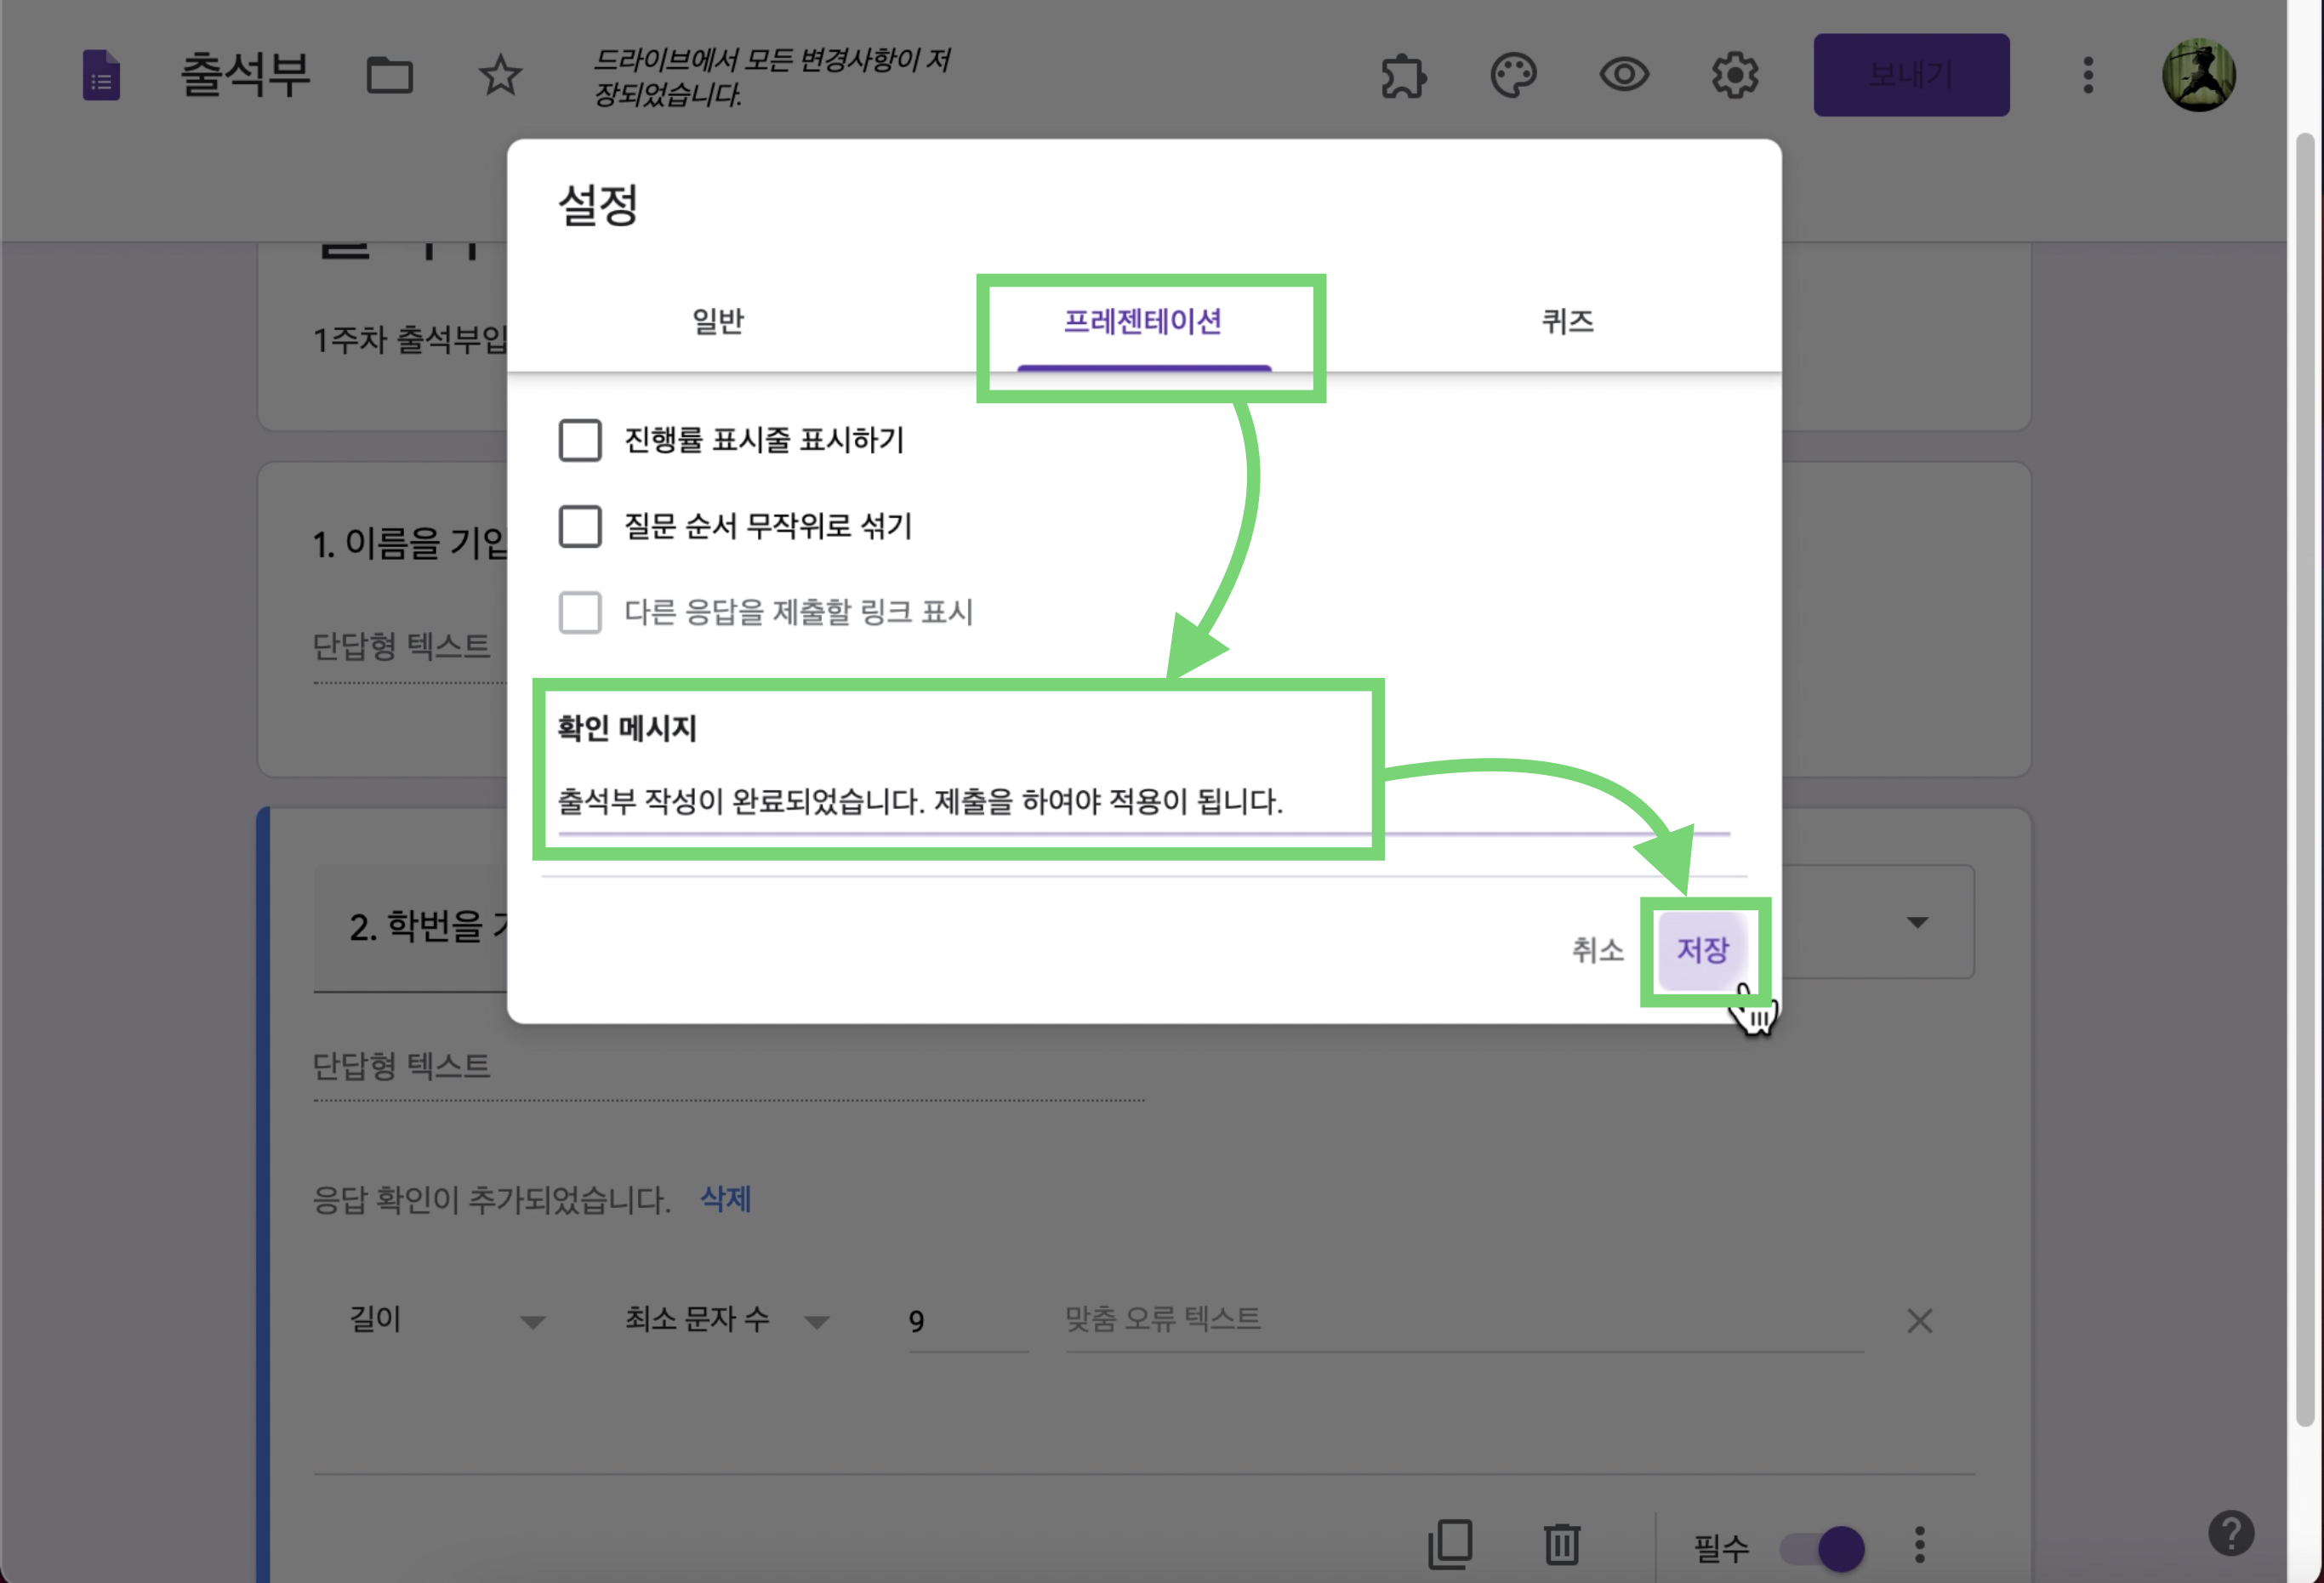Open the help question mark icon
Image resolution: width=2324 pixels, height=1583 pixels.
2230,1533
